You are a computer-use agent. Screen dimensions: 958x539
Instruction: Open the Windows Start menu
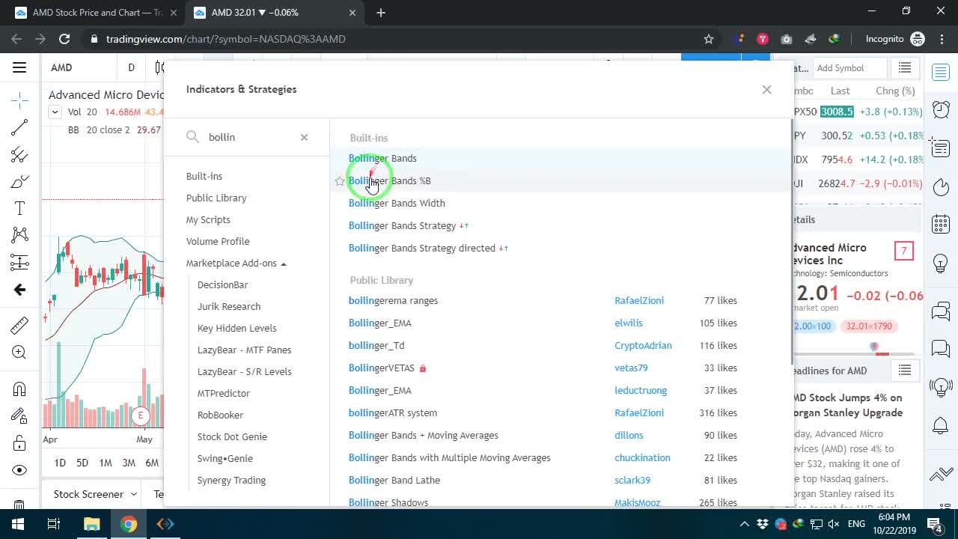[17, 524]
